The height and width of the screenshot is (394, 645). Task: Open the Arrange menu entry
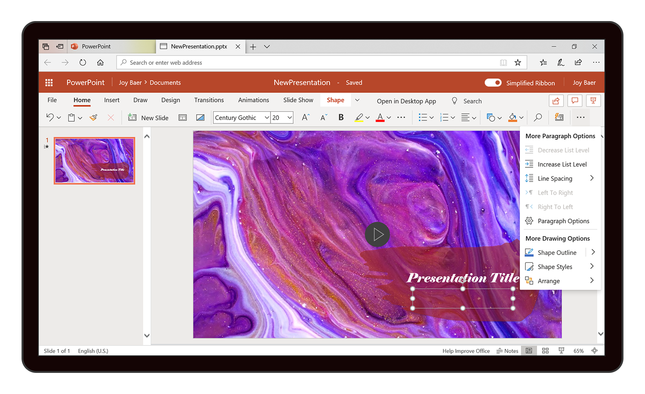(560, 281)
